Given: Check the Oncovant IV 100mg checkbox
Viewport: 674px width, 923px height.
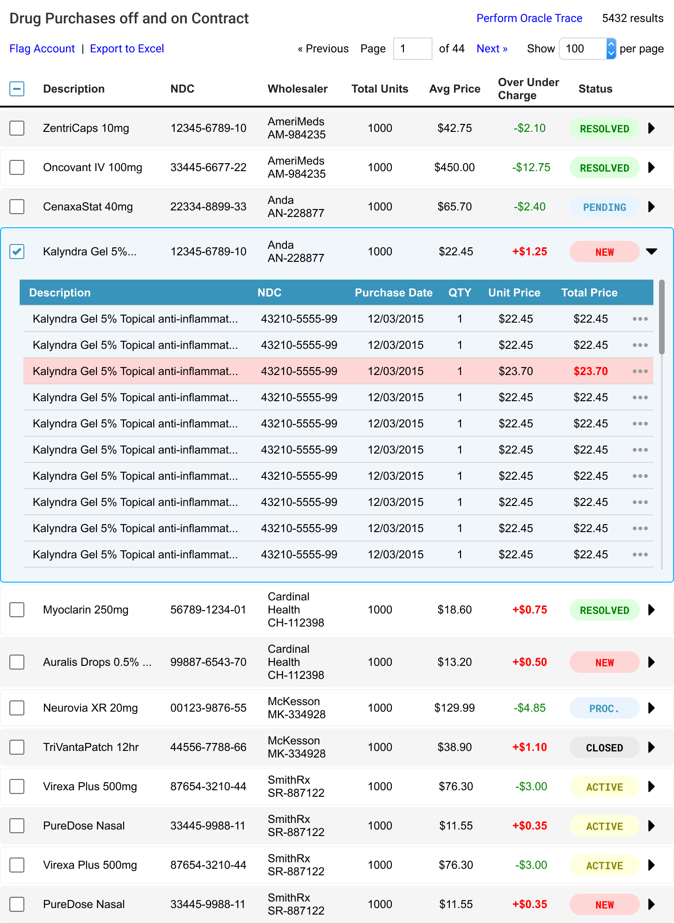Looking at the screenshot, I should click(x=17, y=167).
